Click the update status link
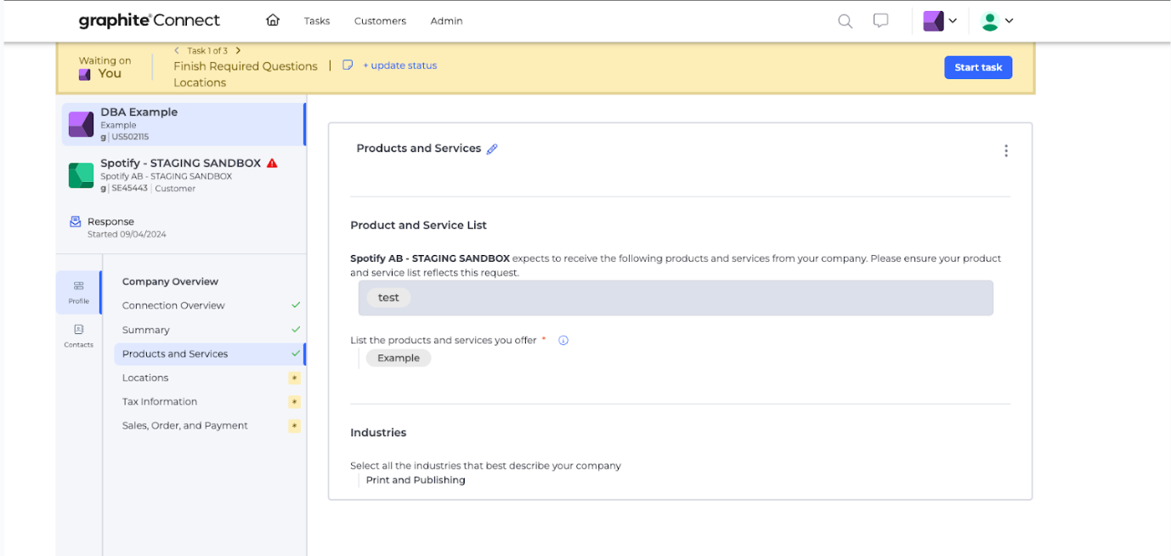Screen dimensions: 1171x556 [x=399, y=65]
